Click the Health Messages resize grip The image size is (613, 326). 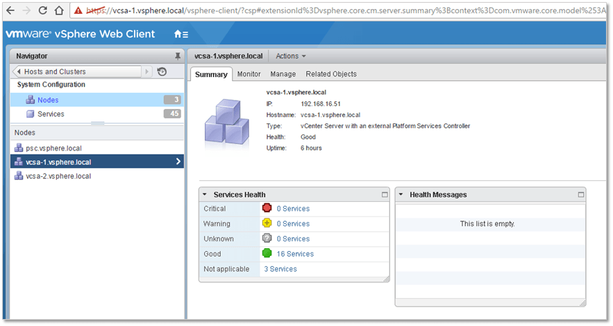(582, 303)
